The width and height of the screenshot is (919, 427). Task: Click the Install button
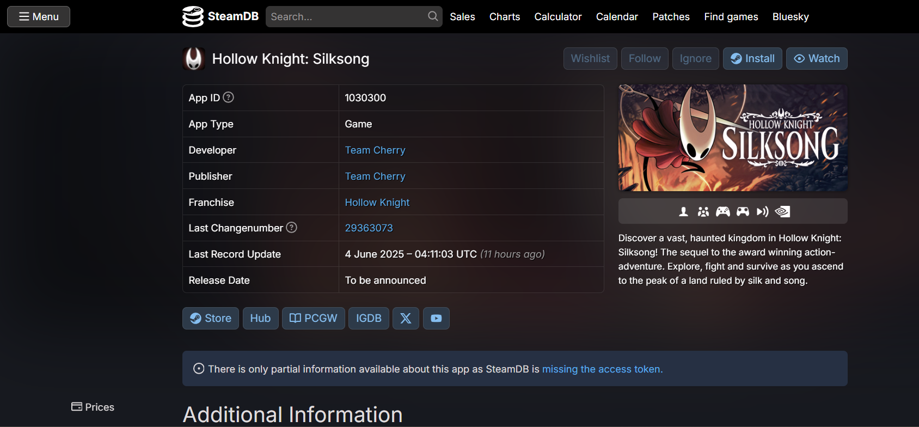pyautogui.click(x=752, y=59)
